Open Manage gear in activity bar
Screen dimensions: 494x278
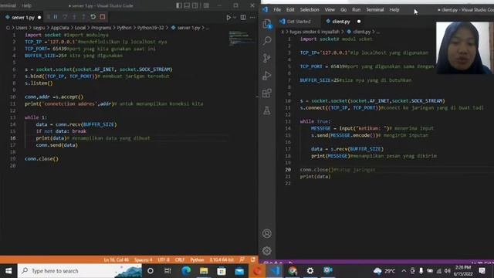pos(267,251)
